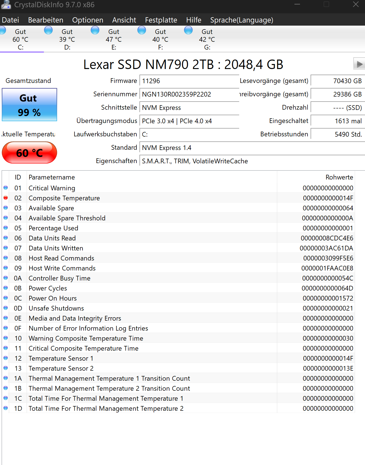Select drive C: tab at 60 °C
The image size is (365, 465).
[21, 39]
